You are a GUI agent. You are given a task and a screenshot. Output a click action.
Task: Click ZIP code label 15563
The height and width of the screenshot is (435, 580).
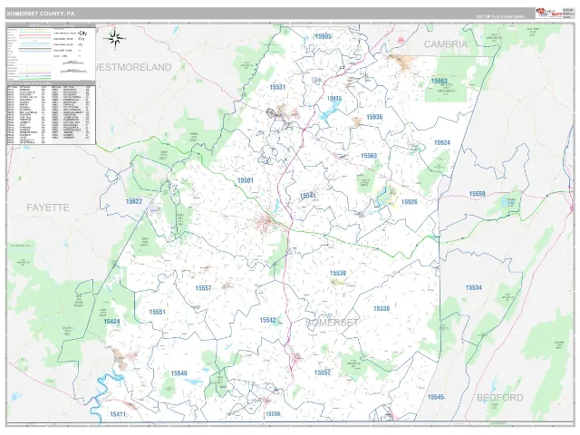tap(369, 156)
